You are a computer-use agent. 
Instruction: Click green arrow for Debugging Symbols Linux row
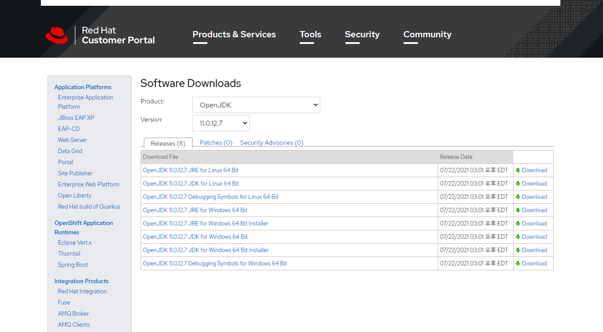[x=518, y=197]
